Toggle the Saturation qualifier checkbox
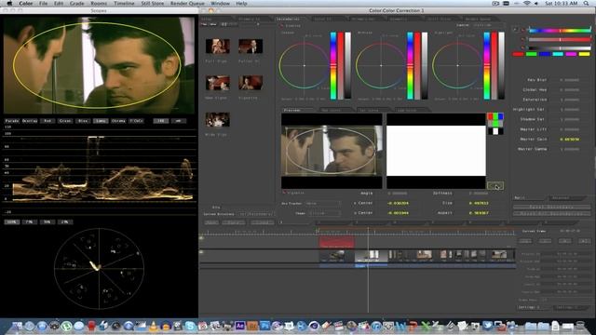Screen dimensions: 596x335 [523, 39]
